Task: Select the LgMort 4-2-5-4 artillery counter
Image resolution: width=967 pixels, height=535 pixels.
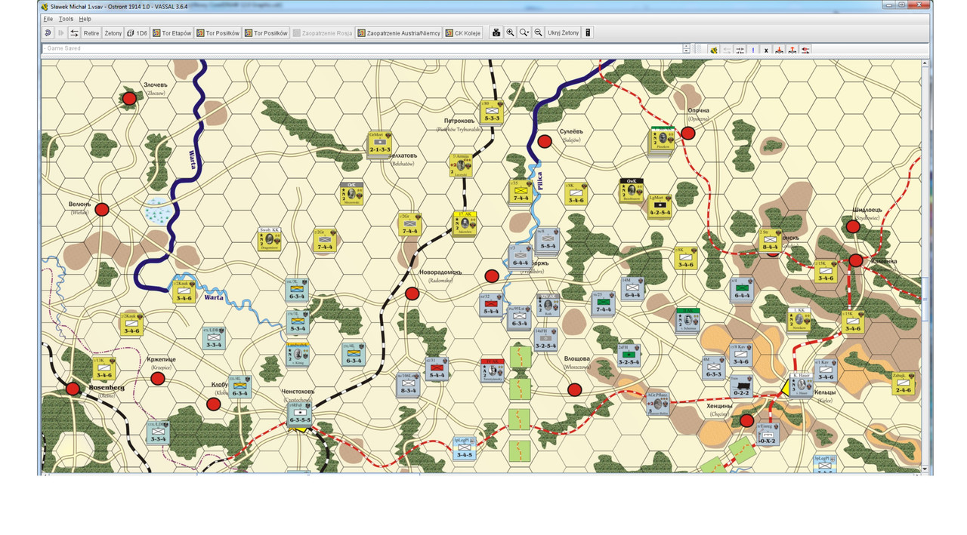Action: [660, 206]
